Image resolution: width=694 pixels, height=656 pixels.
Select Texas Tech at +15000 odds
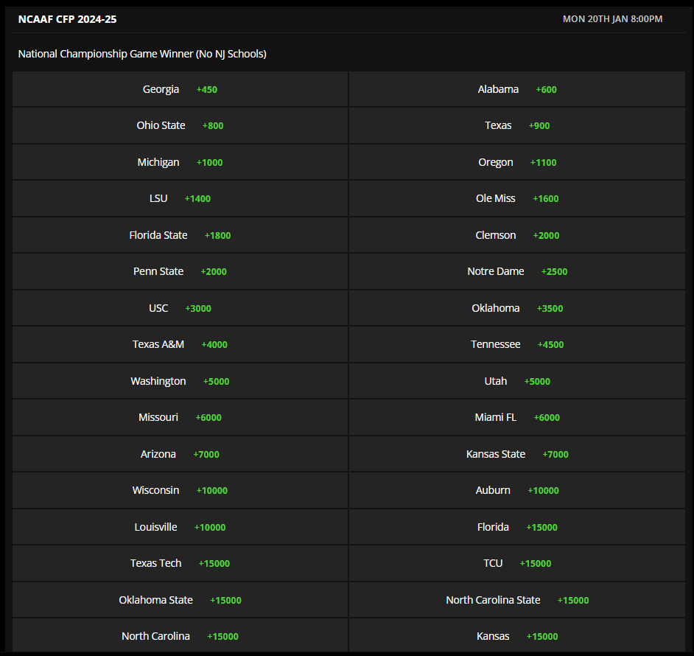(x=180, y=563)
